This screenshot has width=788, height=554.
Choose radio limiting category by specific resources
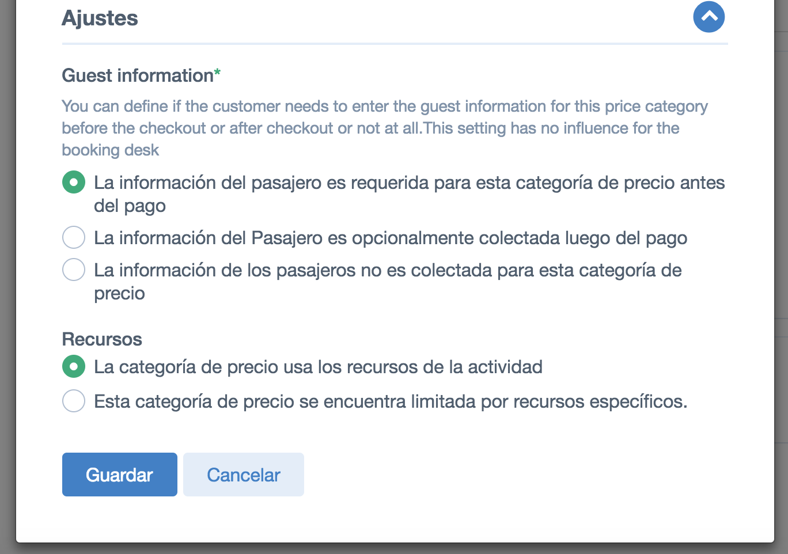(74, 401)
